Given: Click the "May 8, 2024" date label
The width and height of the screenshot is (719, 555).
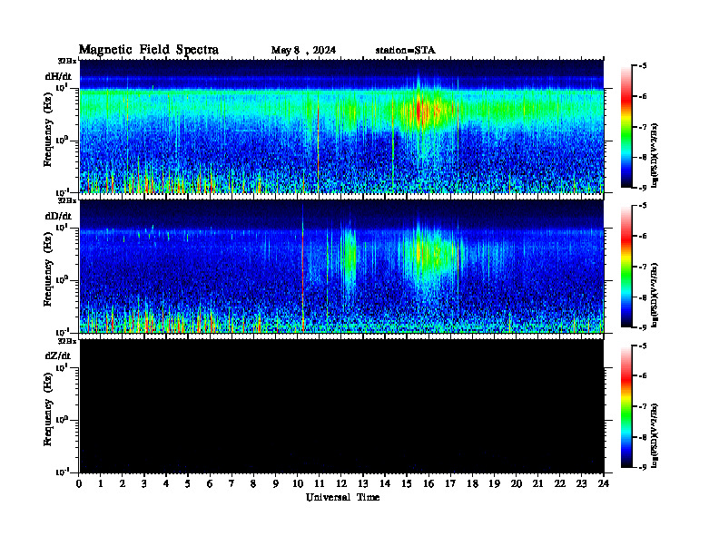Looking at the screenshot, I should pyautogui.click(x=303, y=51).
